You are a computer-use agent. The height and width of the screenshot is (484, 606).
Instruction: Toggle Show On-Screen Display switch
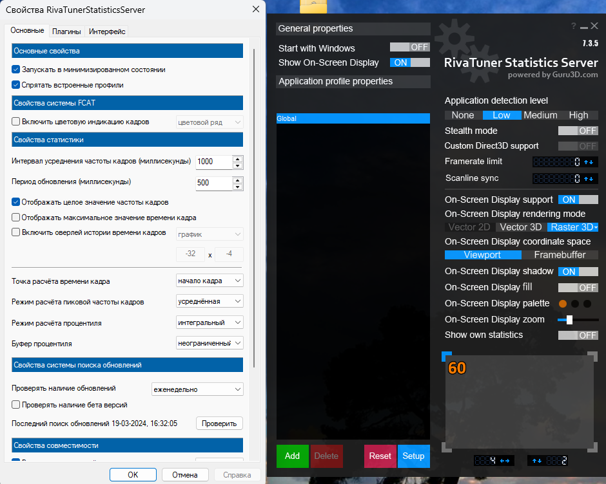(x=409, y=62)
